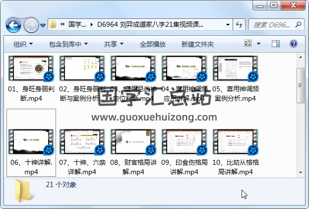Select thumbnail 08、财官格局讲解.mp4

pos(133,142)
